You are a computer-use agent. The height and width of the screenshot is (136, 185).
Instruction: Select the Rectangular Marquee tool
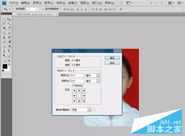click(x=4, y=19)
